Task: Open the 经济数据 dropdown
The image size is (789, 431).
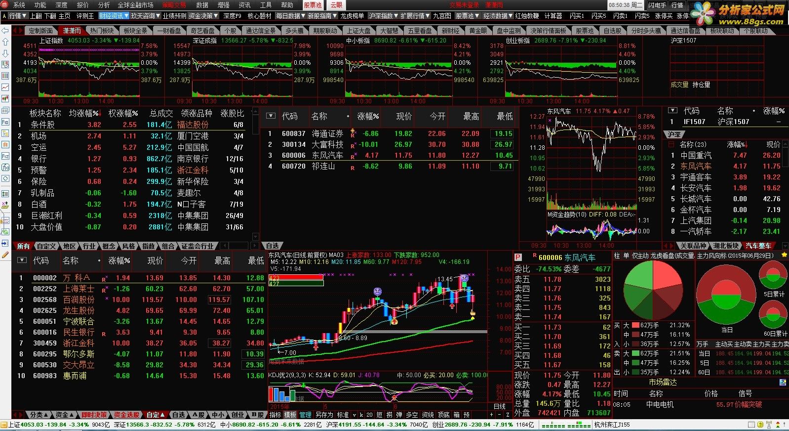Action: pos(498,16)
